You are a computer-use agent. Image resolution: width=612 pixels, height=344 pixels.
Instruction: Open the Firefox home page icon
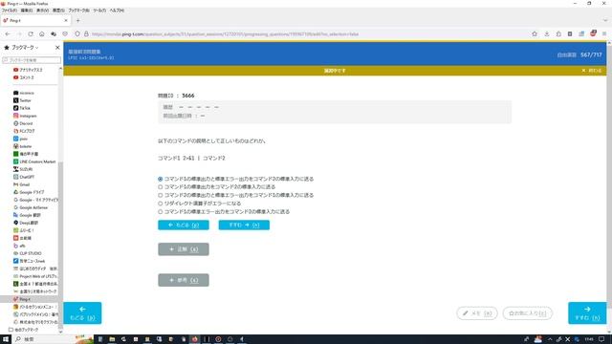coord(42,34)
